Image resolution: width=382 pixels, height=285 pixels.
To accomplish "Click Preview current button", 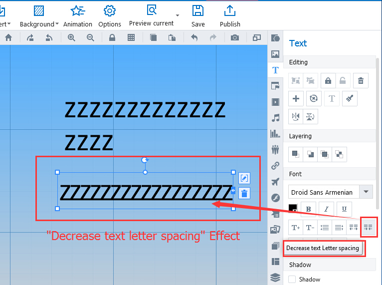I will point(151,16).
